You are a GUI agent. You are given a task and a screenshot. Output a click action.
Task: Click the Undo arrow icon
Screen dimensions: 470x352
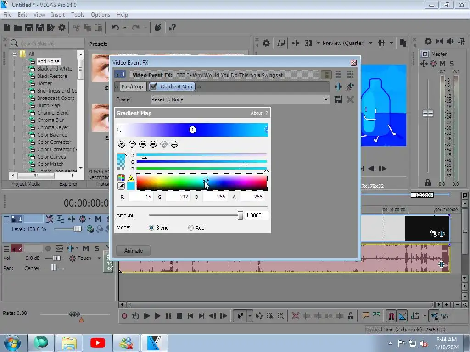coord(115,27)
